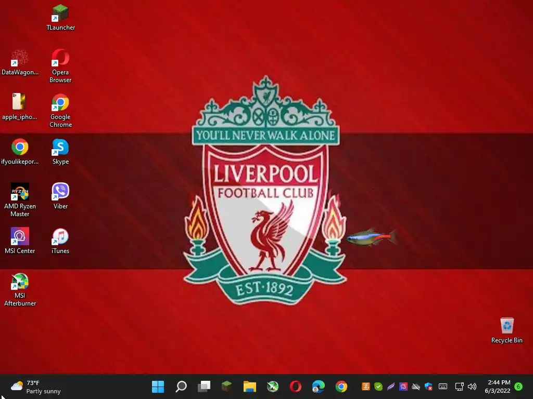533x399 pixels.
Task: Click the purple feather tray icon
Action: click(391, 387)
